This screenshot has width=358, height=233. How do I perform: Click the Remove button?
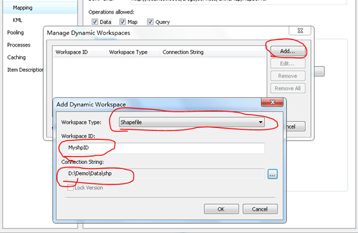point(288,76)
